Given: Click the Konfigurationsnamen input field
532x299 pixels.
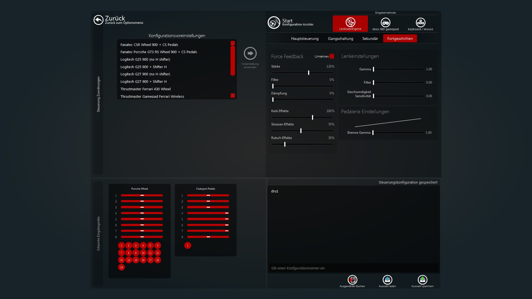Looking at the screenshot, I should [x=354, y=268].
